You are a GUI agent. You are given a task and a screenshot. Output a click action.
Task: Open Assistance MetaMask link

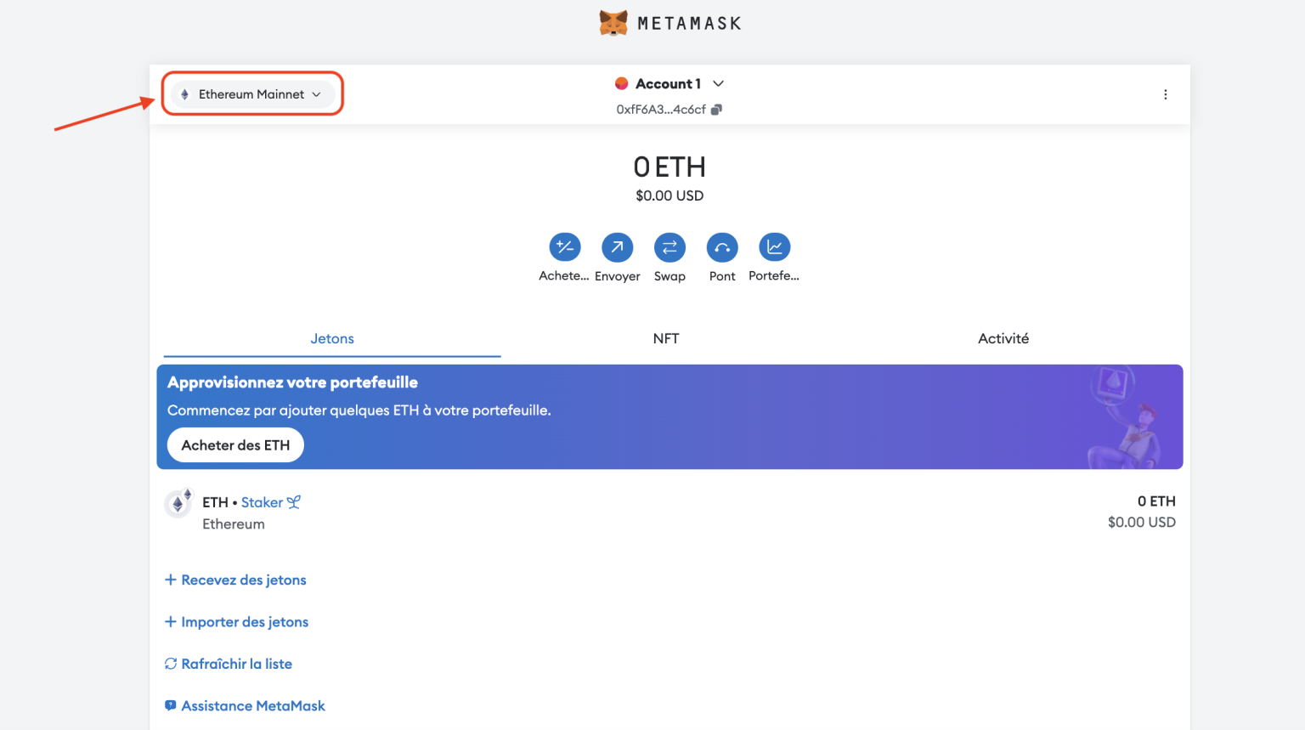coord(245,705)
